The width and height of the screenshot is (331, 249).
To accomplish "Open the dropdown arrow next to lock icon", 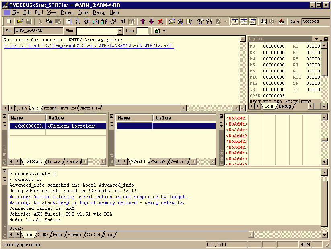I will pos(164,31).
